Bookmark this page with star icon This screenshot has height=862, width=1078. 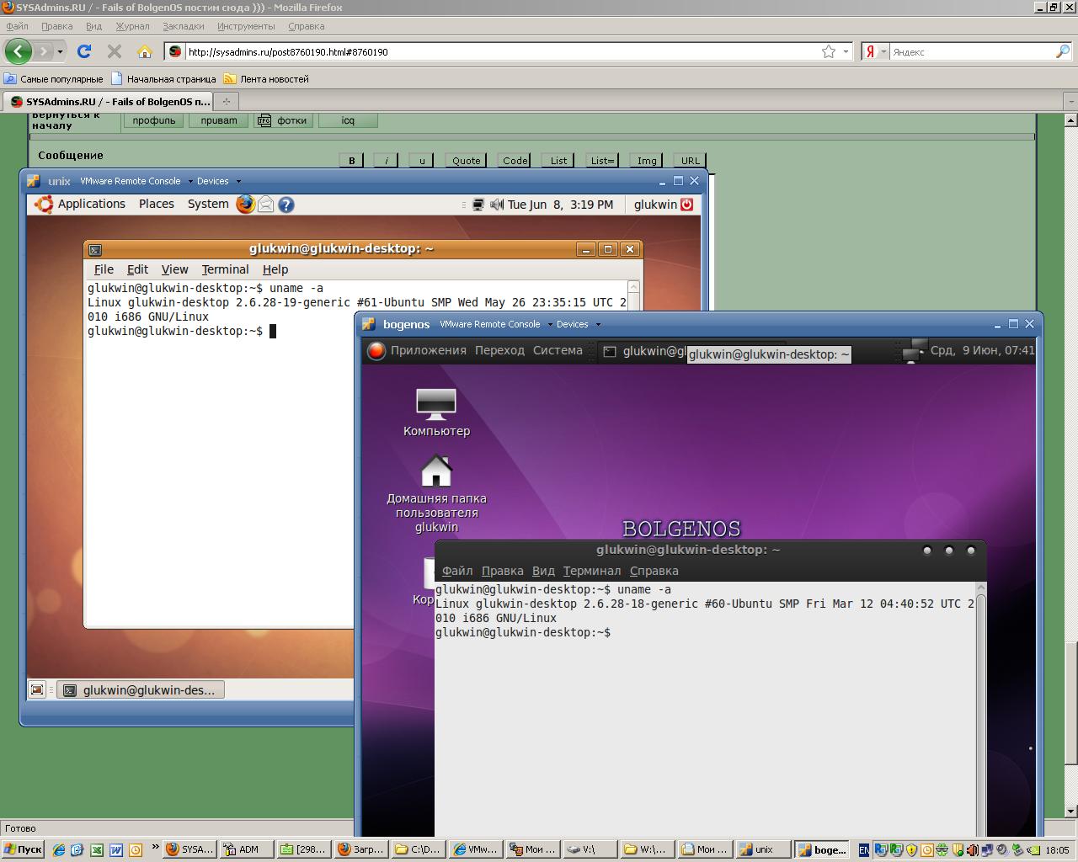click(829, 51)
